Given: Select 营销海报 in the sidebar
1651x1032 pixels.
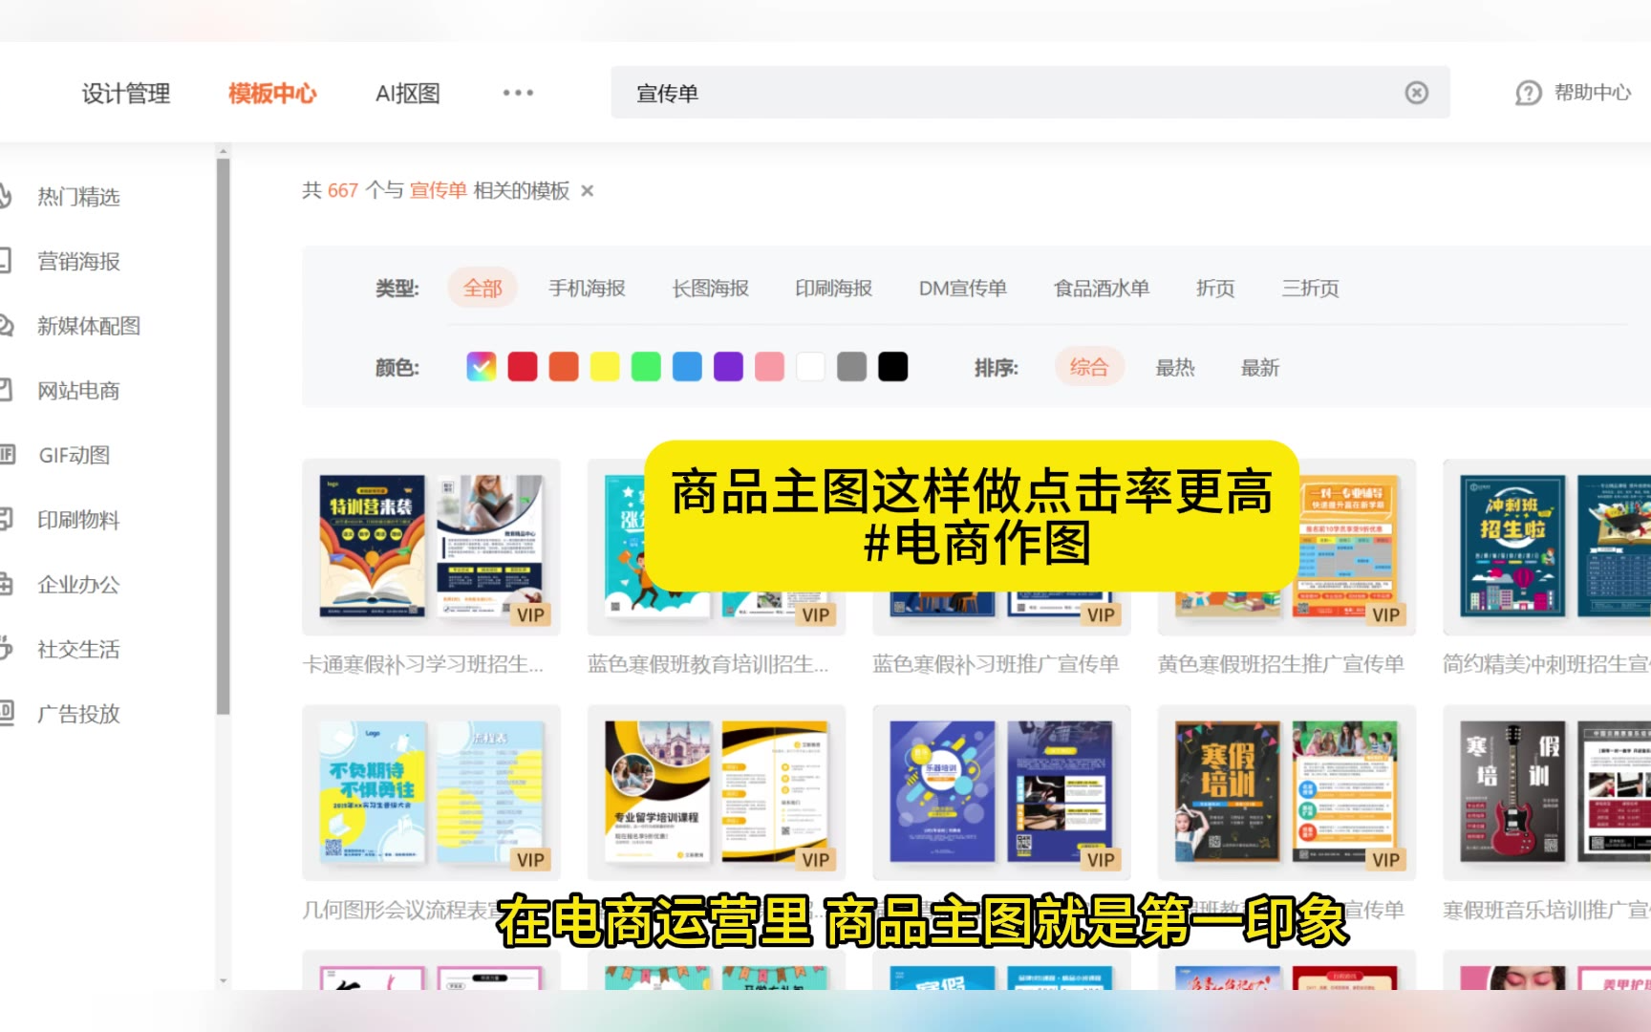Looking at the screenshot, I should click(78, 262).
